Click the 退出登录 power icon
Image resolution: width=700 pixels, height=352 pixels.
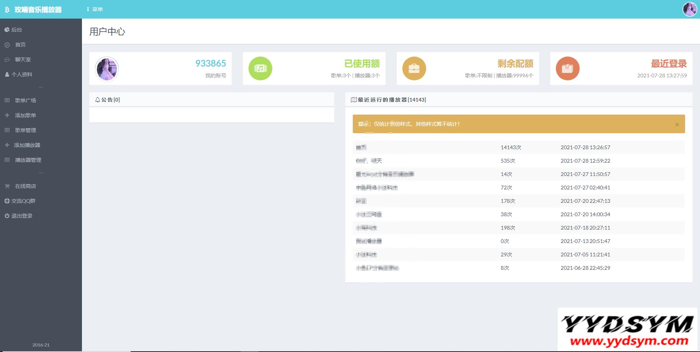point(7,216)
